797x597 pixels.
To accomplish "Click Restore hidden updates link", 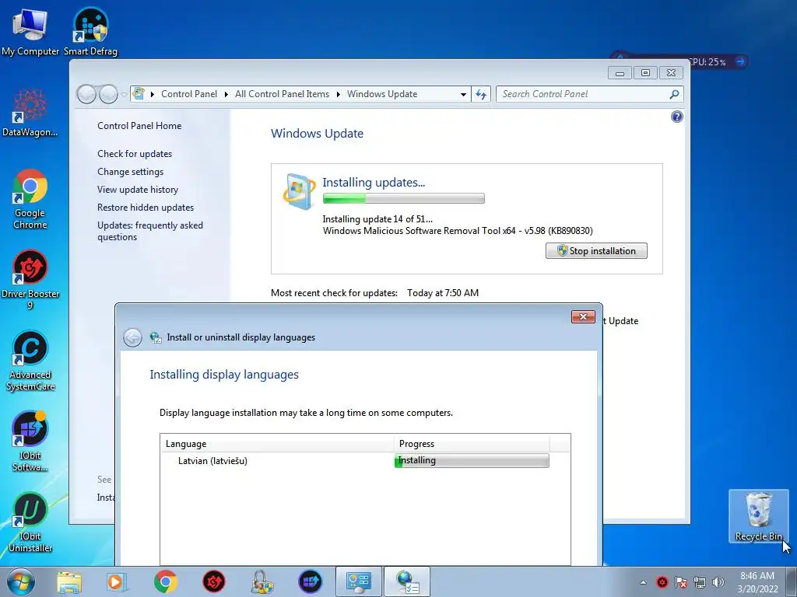I will (x=146, y=207).
